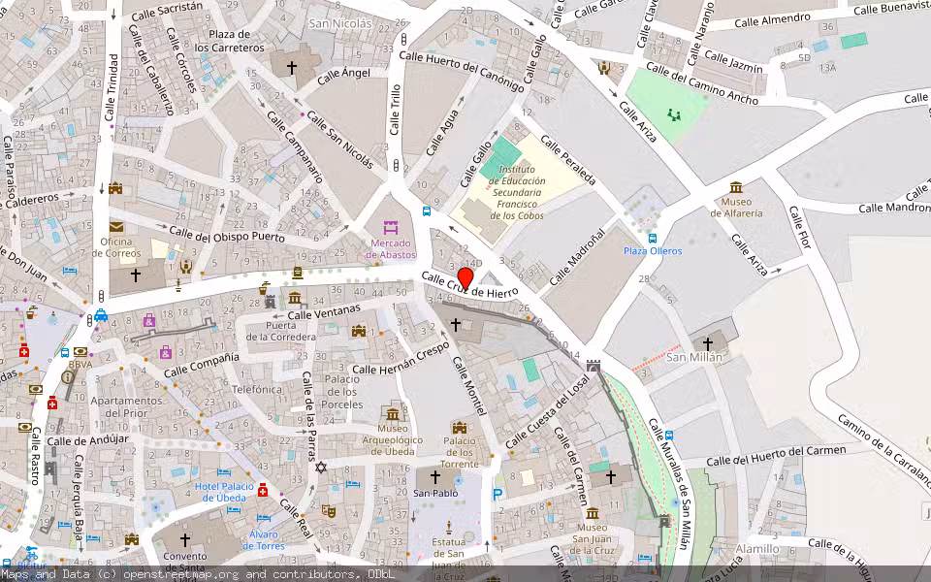Click the 'Calle Ventanas' street label
Screen dimensions: 931x582
324,312
